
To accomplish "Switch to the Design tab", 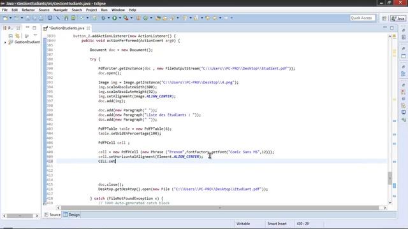I will (71, 215).
